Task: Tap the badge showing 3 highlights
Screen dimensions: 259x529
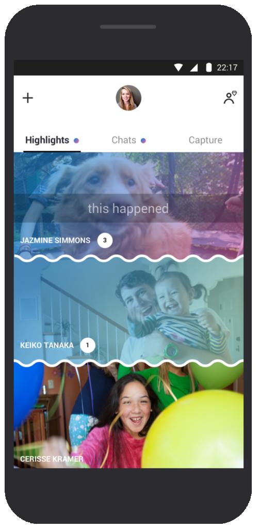Action: tap(105, 240)
